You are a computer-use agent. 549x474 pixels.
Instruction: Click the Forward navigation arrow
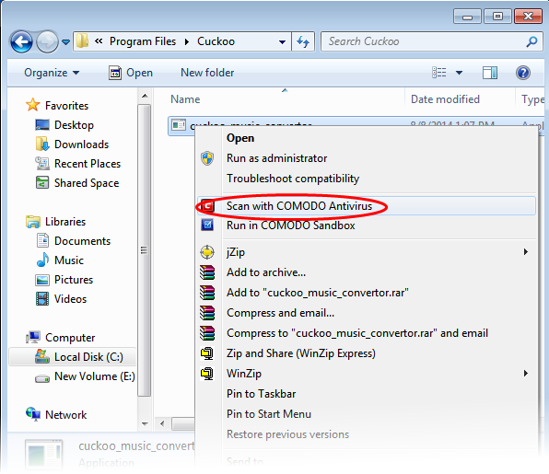pyautogui.click(x=47, y=42)
